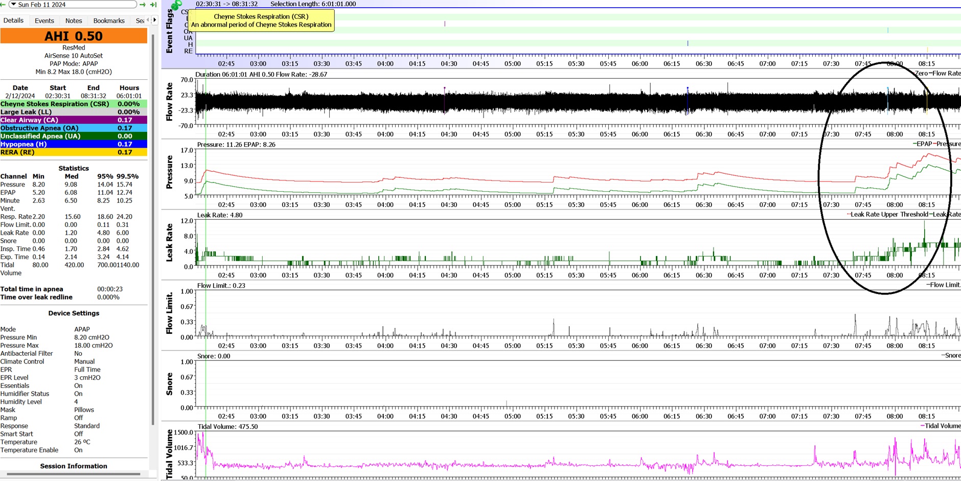
Task: Click the Device Settings heading
Action: tap(74, 313)
